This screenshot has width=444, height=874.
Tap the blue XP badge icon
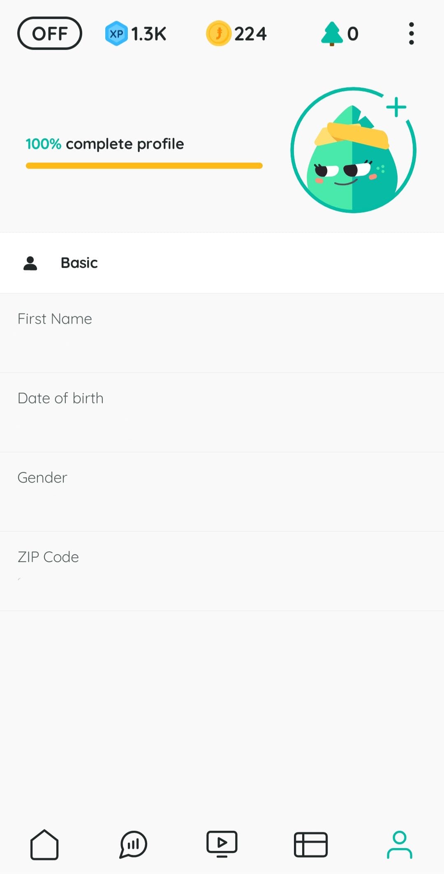(x=116, y=33)
